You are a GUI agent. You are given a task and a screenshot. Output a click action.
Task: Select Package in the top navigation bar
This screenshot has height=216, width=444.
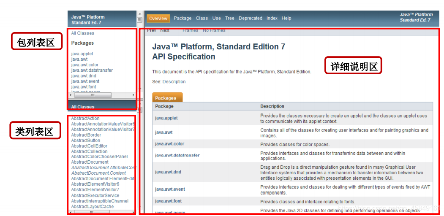183,18
